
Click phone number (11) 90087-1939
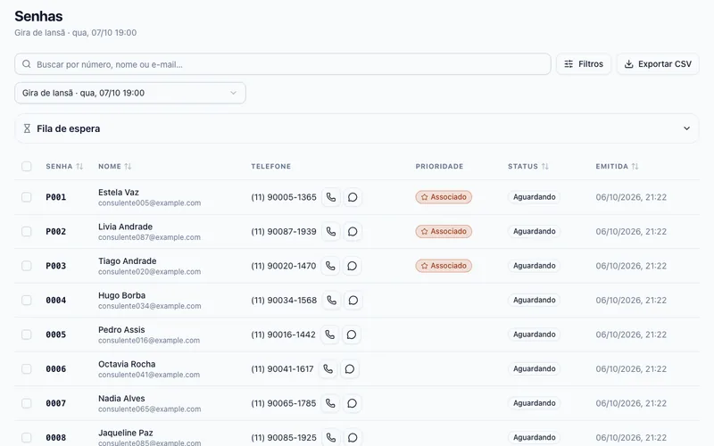point(284,232)
